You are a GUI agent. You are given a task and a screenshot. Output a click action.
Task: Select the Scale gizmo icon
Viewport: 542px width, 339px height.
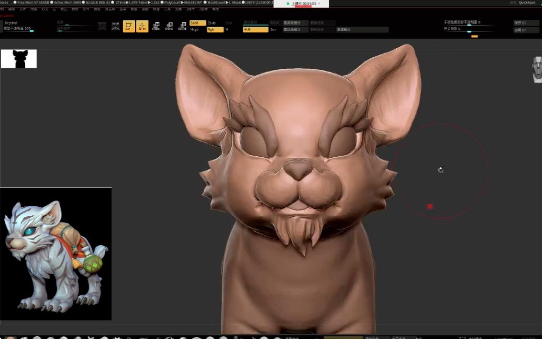(x=182, y=26)
